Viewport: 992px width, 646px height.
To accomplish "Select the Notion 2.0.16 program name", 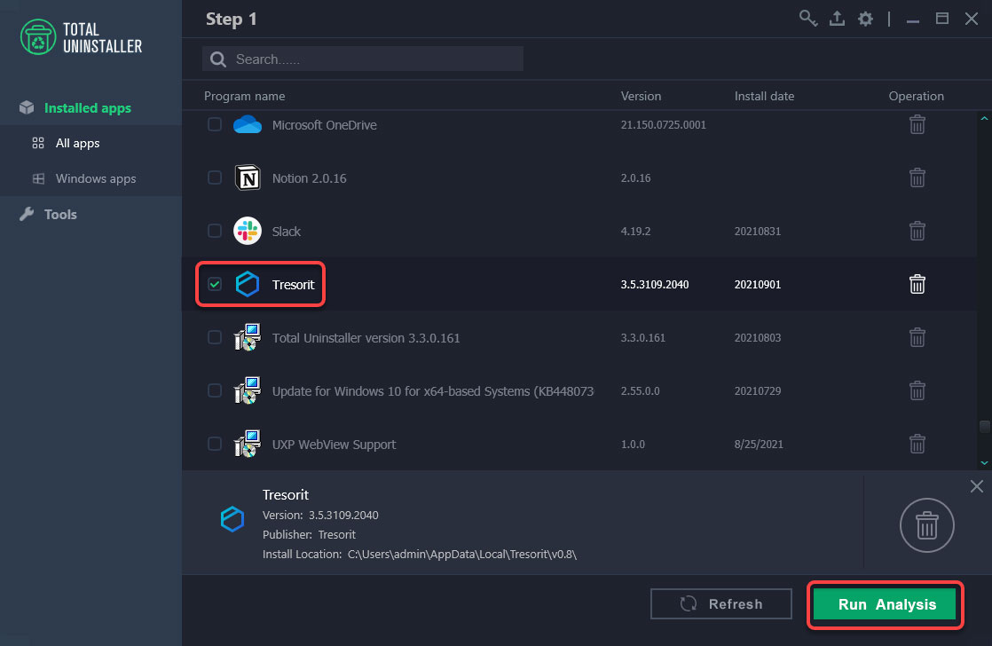I will pyautogui.click(x=309, y=178).
